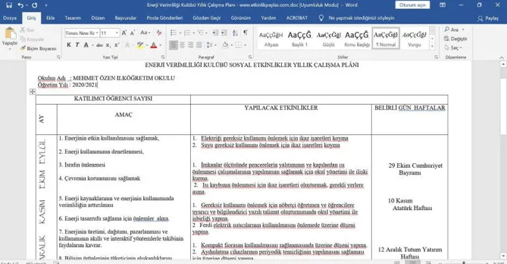Open the Times New Roman font dropdown
This screenshot has height=264, width=507.
coord(97,33)
